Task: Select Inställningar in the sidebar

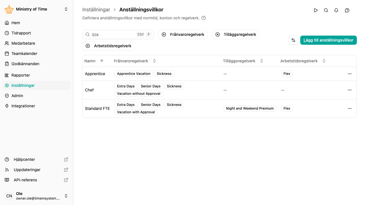Action: [x=37, y=85]
